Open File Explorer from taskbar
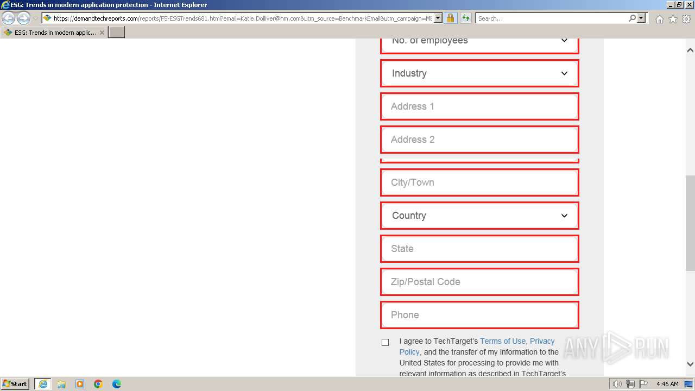 (61, 384)
